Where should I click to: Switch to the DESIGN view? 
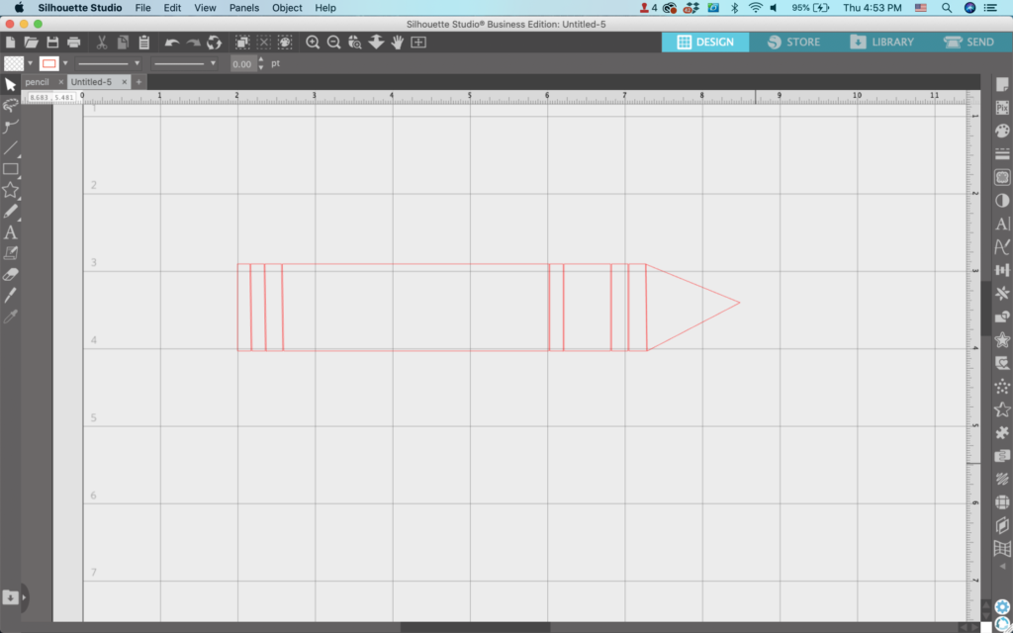705,42
